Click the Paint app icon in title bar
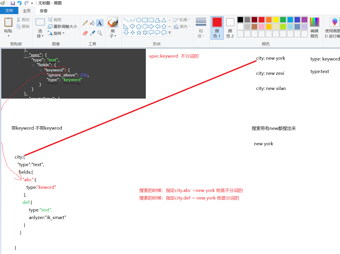 (x=3, y=3)
